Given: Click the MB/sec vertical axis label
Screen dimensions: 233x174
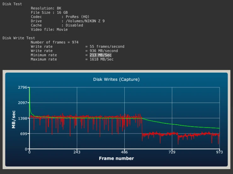Looking at the screenshot, I should (x=14, y=120).
